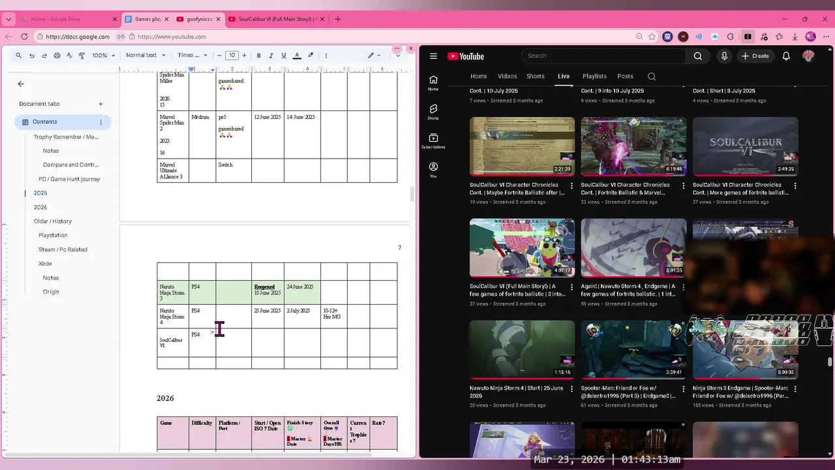Collapse the Docs menus with chevron
Image resolution: width=835 pixels, height=470 pixels.
tap(398, 55)
